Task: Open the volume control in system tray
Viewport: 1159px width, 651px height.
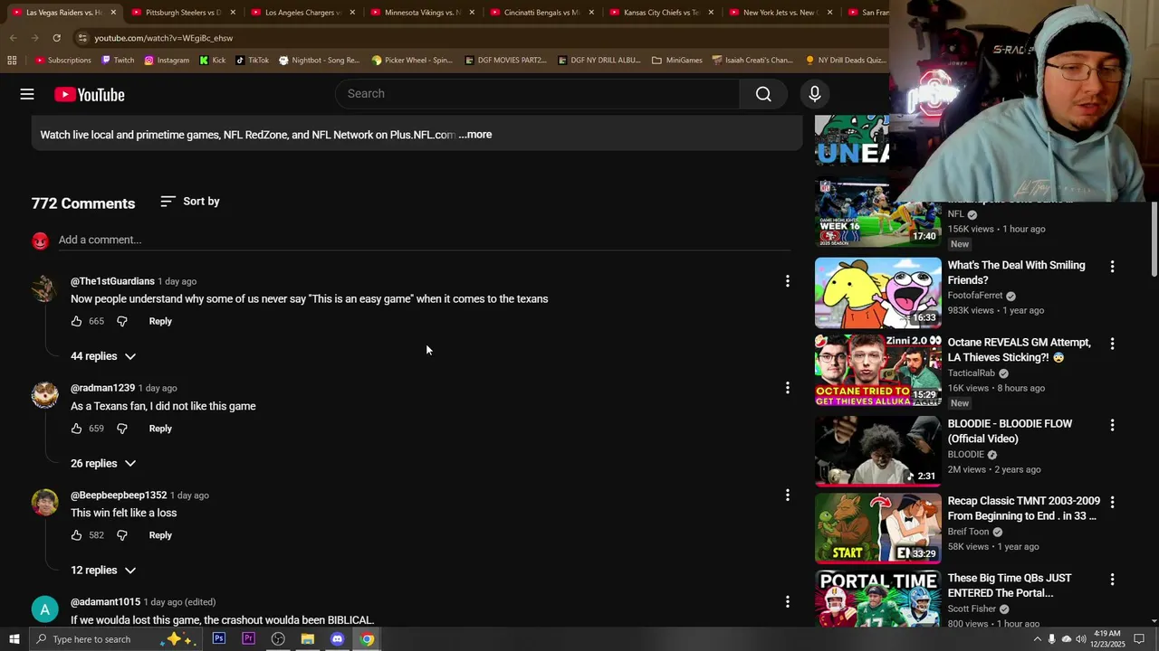Action: click(1081, 639)
